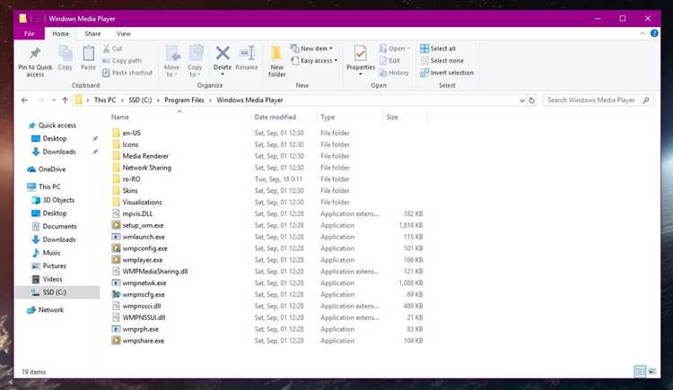Switch to the View ribbon tab

click(124, 33)
